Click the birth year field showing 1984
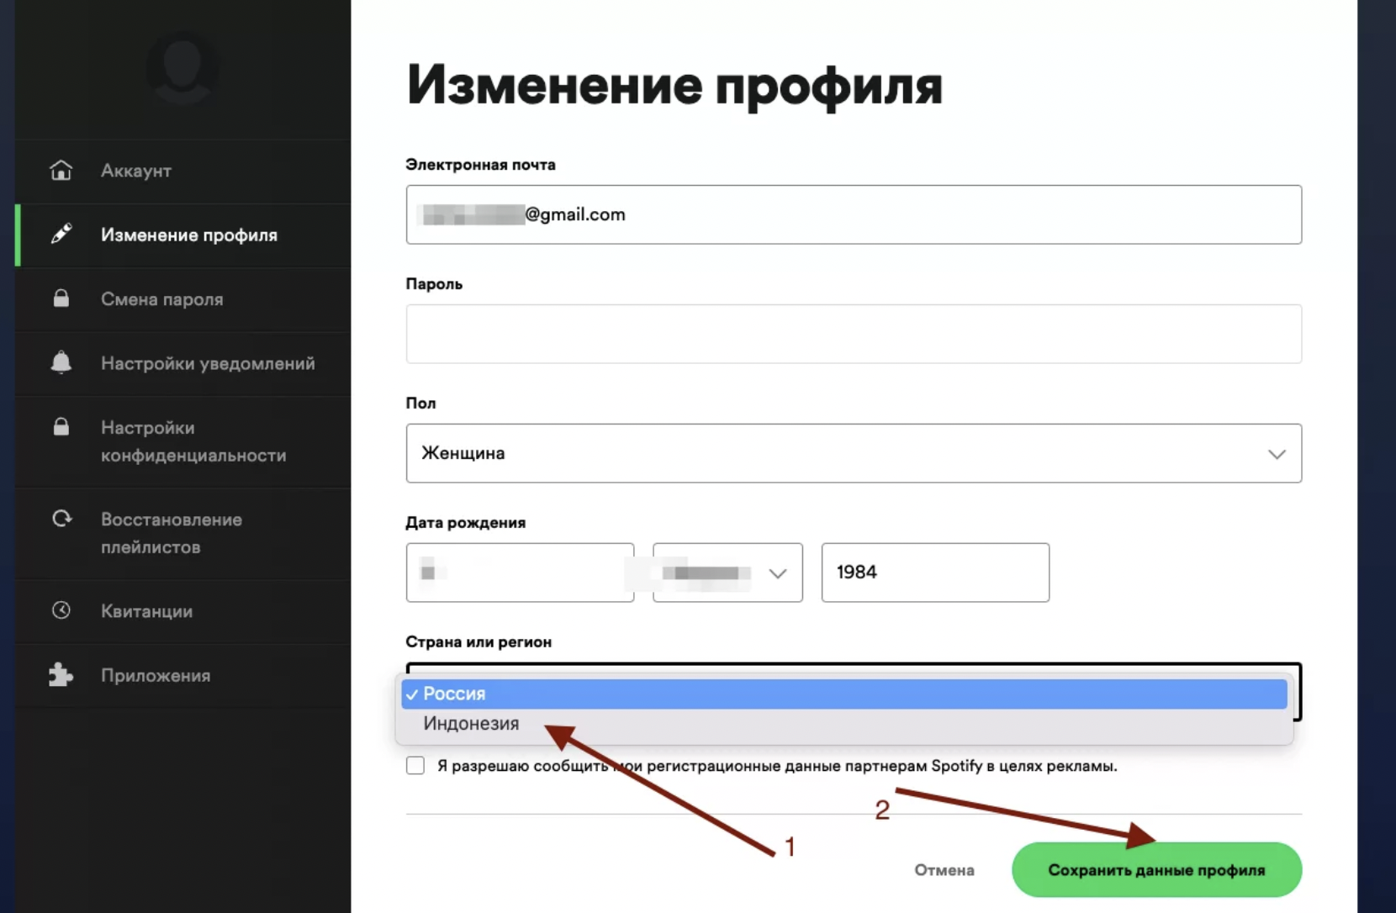Viewport: 1396px width, 913px height. pyautogui.click(x=935, y=573)
